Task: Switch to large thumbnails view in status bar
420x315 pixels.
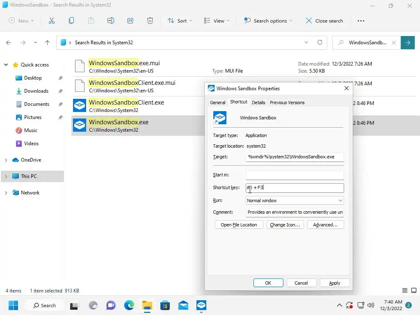Action: coord(414,290)
